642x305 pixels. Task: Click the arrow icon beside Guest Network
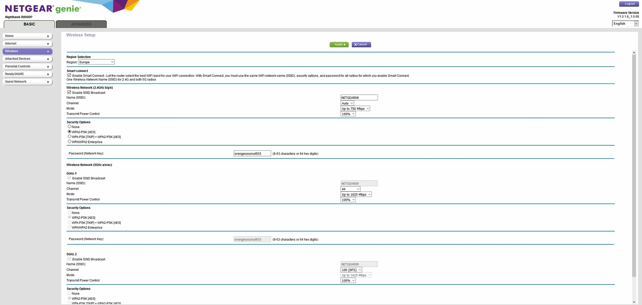[48, 82]
